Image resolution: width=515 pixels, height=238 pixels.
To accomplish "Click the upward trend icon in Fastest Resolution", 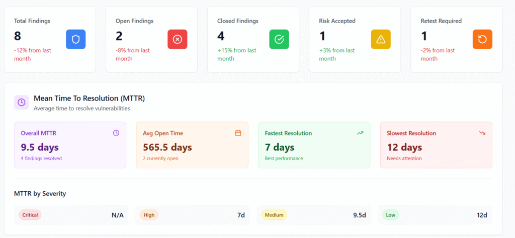I will tap(360, 133).
